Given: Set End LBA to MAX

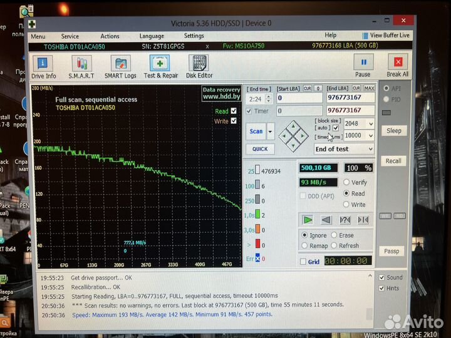Looking at the screenshot, I should [369, 88].
